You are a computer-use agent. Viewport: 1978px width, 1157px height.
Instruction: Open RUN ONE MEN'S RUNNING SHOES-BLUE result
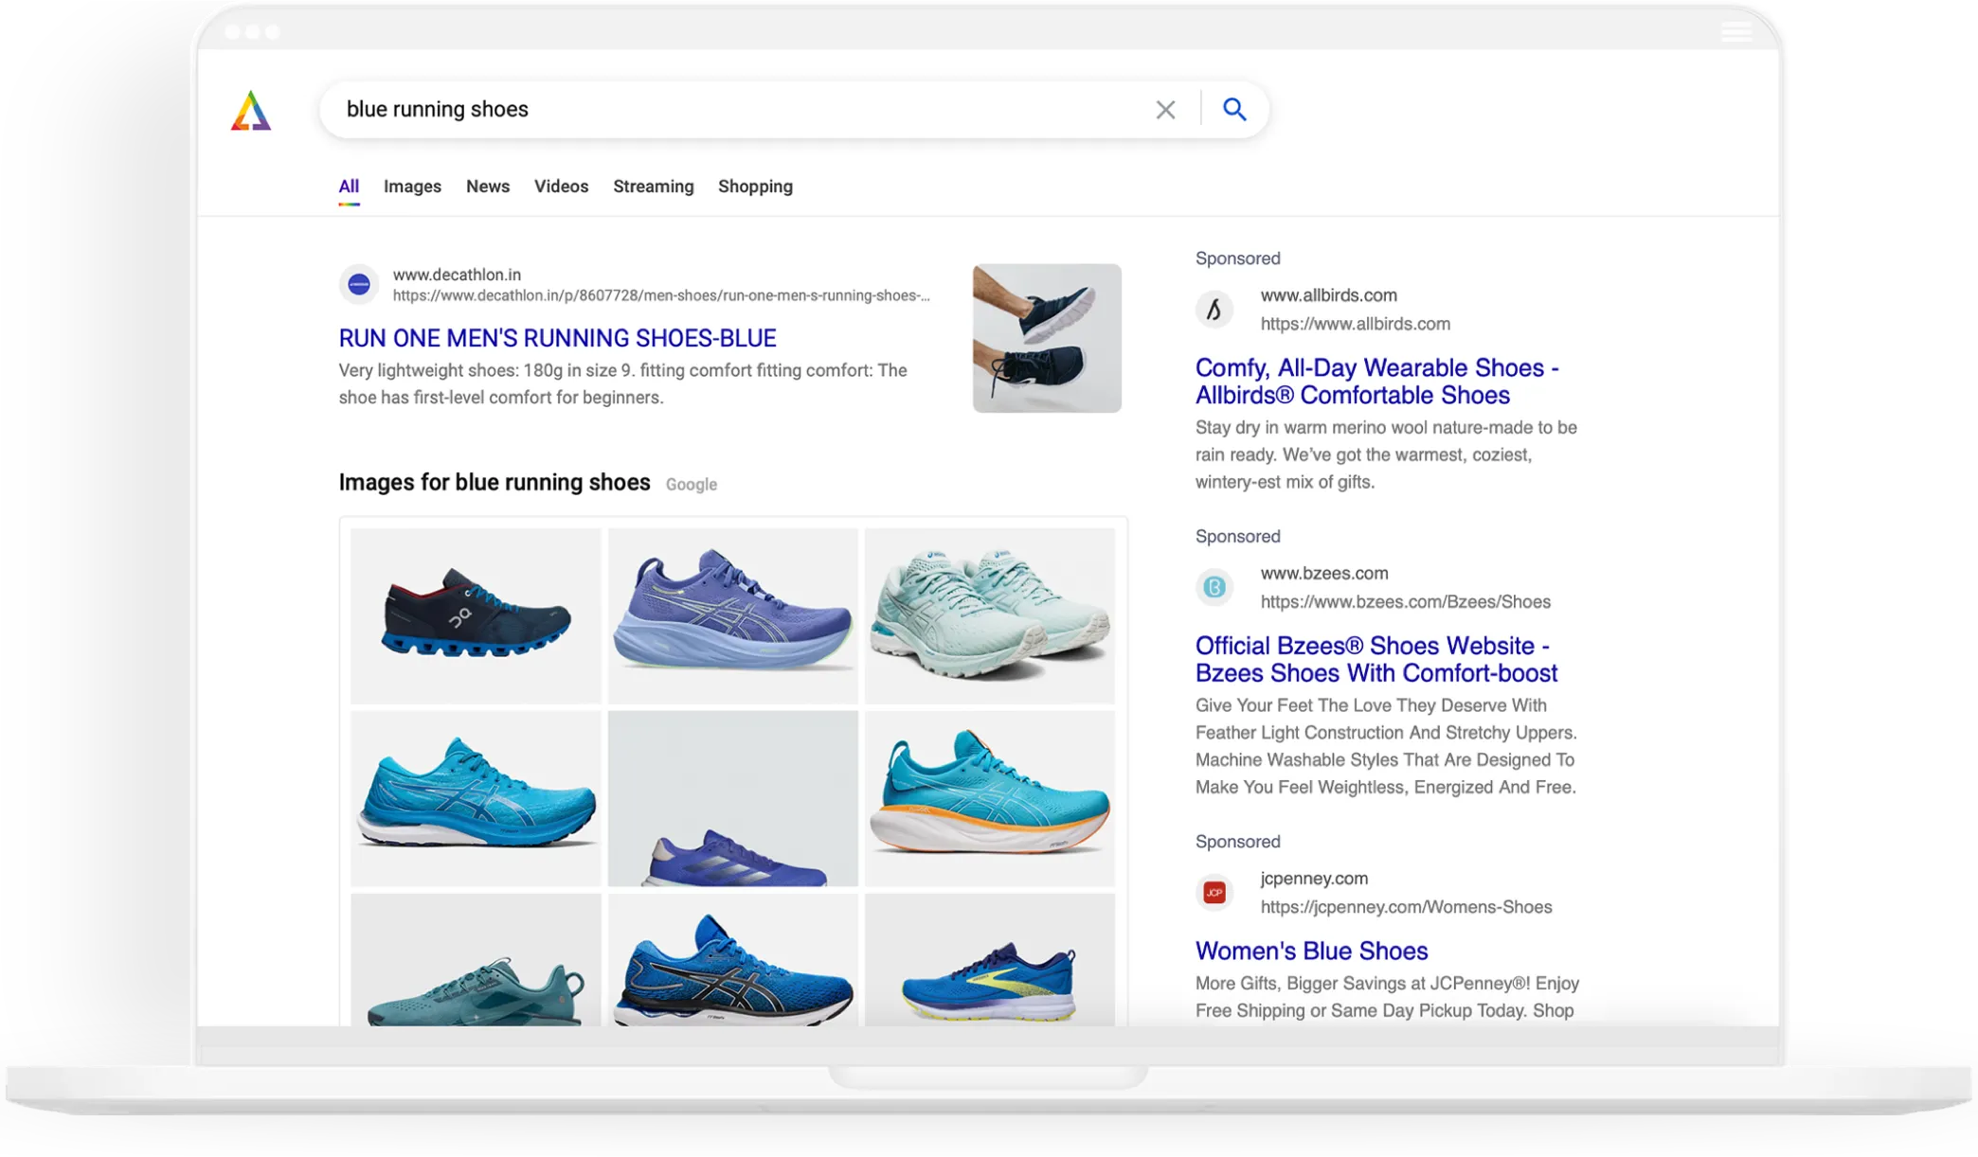coord(557,338)
